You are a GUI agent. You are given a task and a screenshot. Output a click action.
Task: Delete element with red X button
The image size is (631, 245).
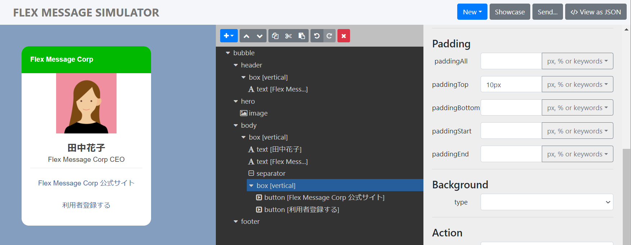(344, 36)
